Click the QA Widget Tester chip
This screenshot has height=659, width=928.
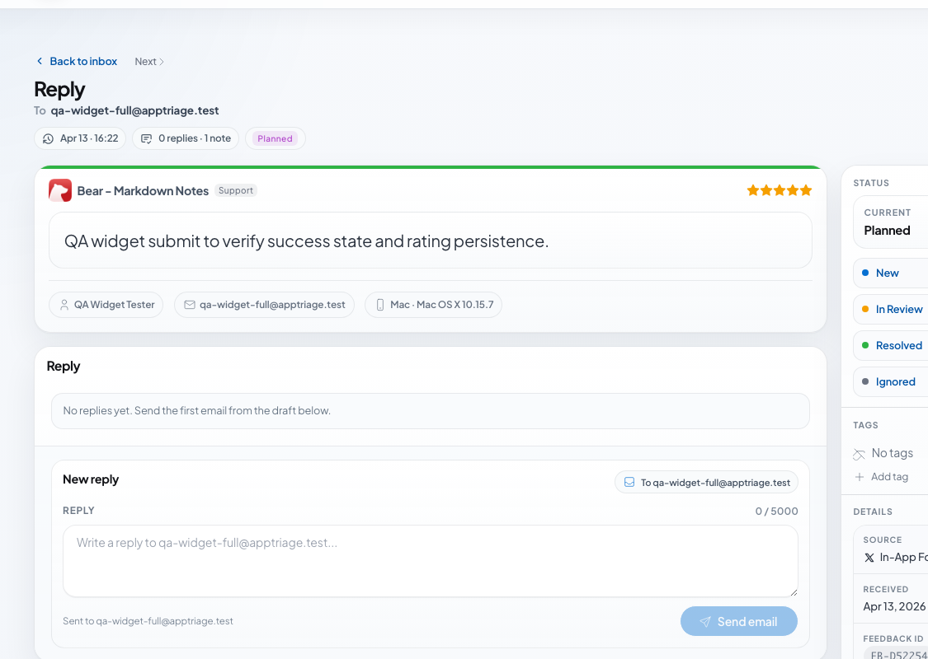pos(106,305)
